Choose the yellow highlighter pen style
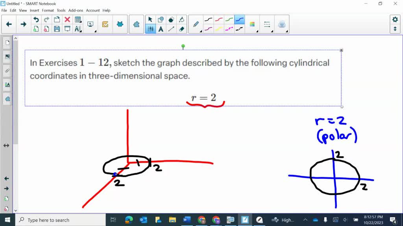Image resolution: width=403 pixels, height=226 pixels. [x=219, y=29]
